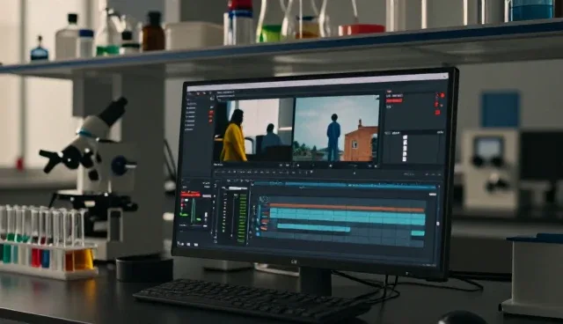563x324 pixels.
Task: Click the green audio level meter column
Action: pyautogui.click(x=243, y=218)
